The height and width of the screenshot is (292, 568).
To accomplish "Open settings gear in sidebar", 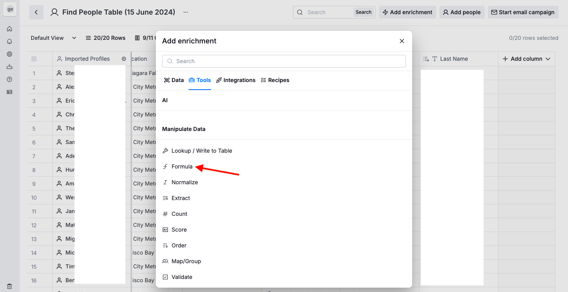I will click(x=9, y=54).
